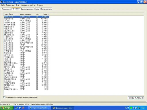Open the Вид menu
This screenshot has height=110, width=147.
point(18,5)
